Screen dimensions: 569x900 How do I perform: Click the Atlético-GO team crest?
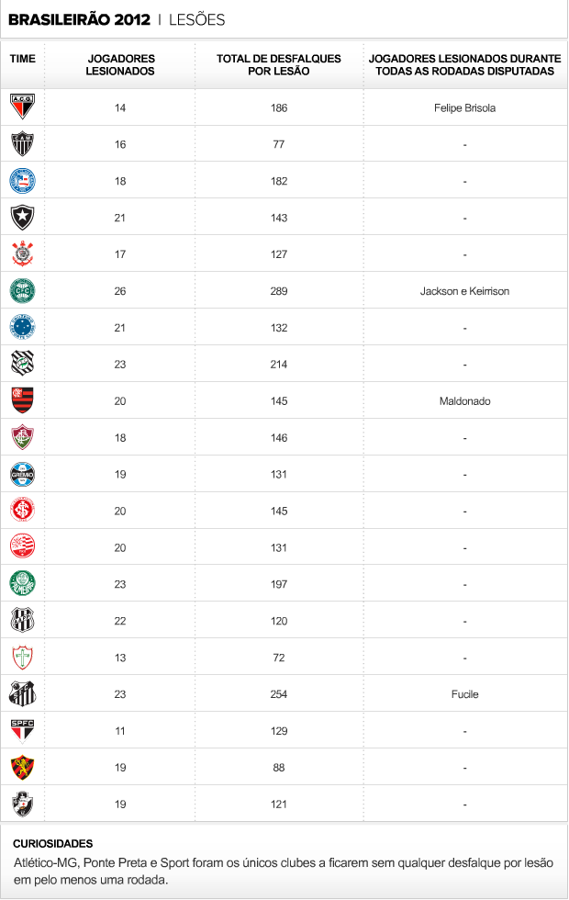click(x=22, y=107)
